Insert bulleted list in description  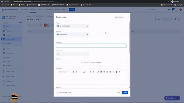[x=90, y=72]
